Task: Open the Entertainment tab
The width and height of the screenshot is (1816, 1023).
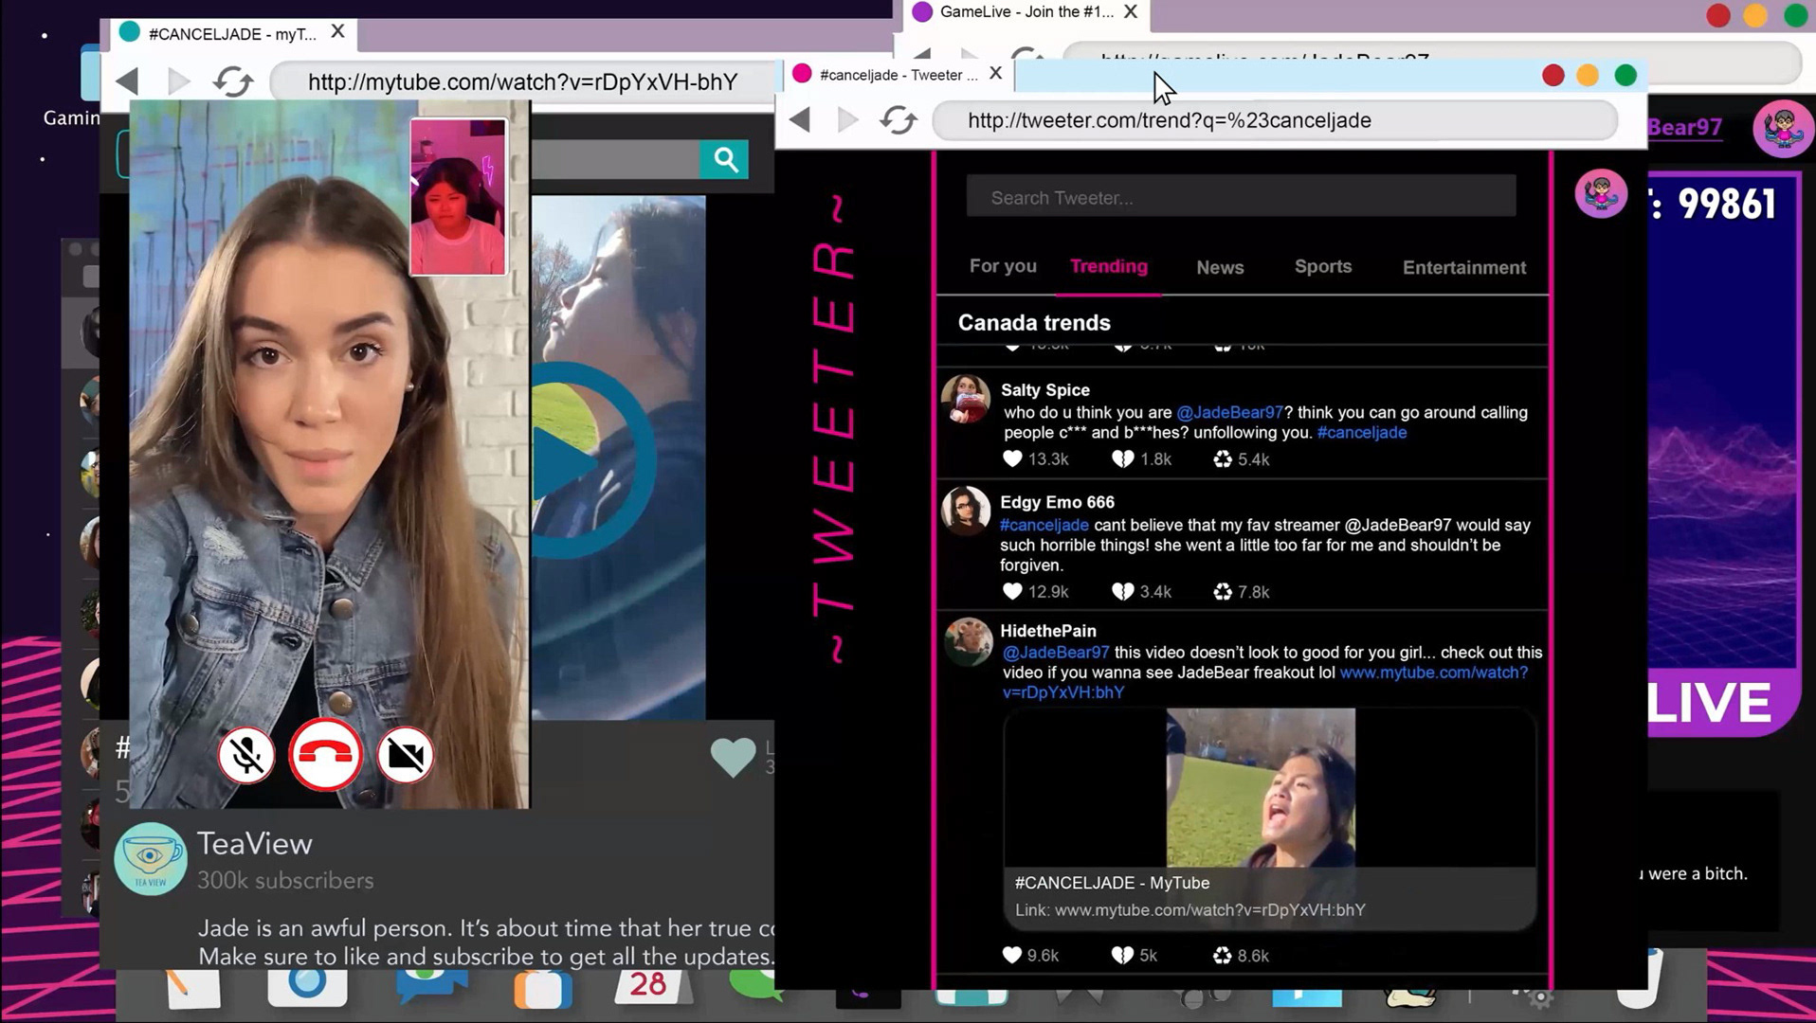Action: 1464,267
